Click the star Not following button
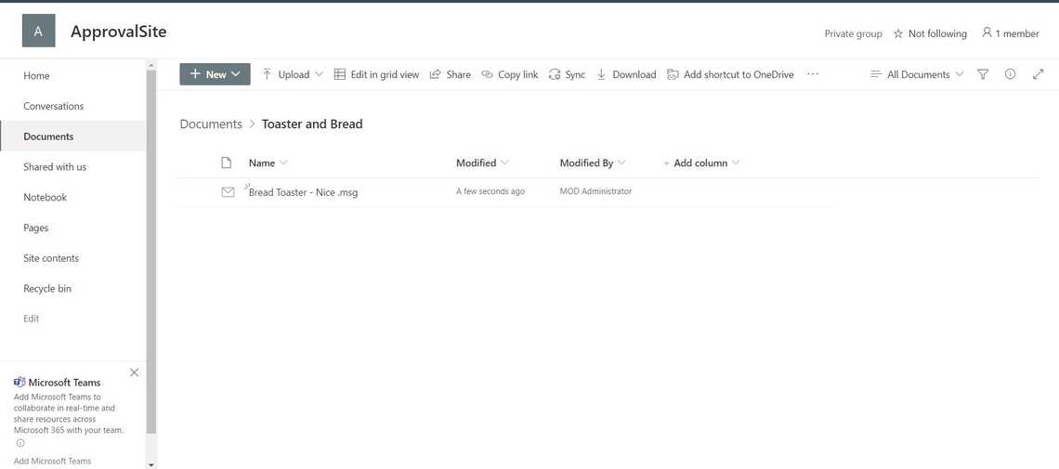The image size is (1059, 469). point(930,33)
